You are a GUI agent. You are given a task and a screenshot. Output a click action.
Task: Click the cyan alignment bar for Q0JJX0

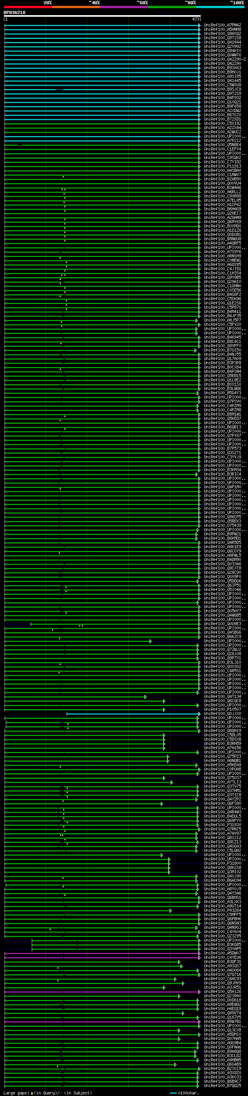pos(133,714)
